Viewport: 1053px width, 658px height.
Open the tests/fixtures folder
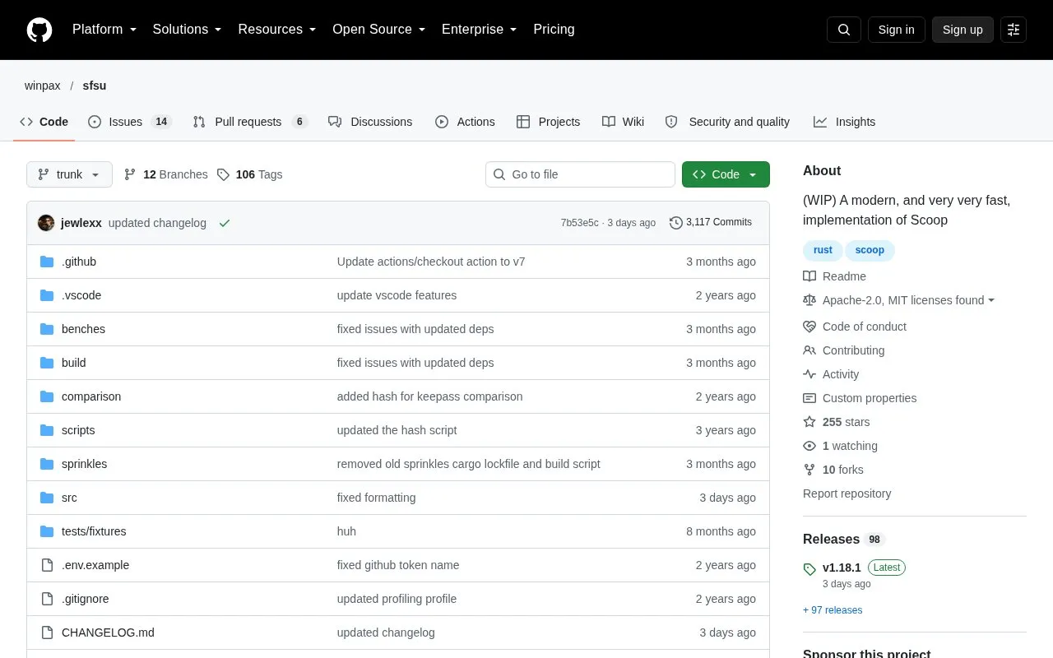94,531
